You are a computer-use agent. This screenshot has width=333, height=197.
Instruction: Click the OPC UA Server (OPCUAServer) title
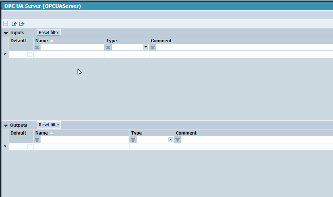[42, 6]
